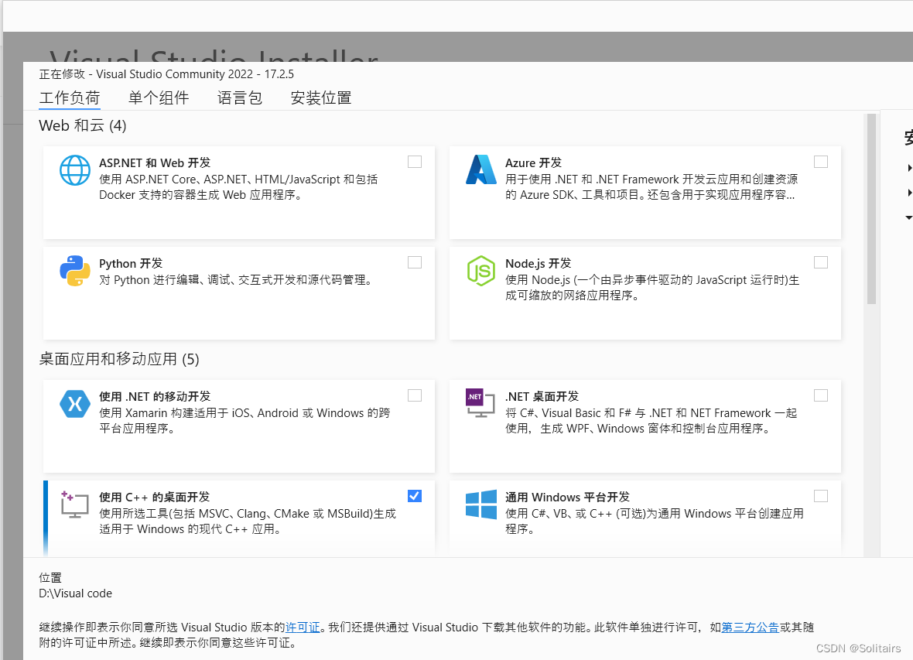The image size is (913, 660).
Task: Expand the second collapsed item in right panel
Action: [x=909, y=192]
